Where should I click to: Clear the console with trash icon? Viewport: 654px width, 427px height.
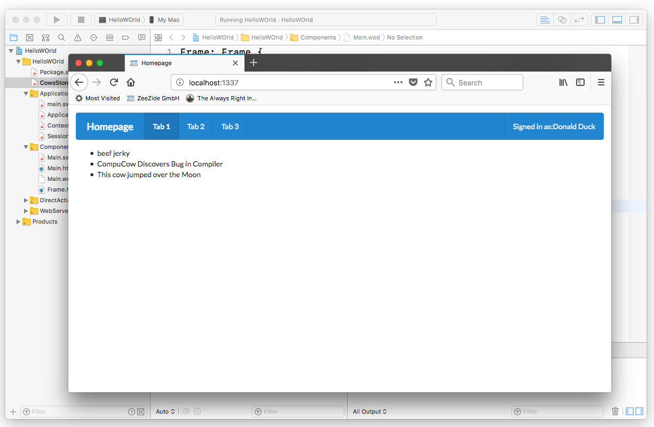(x=615, y=412)
